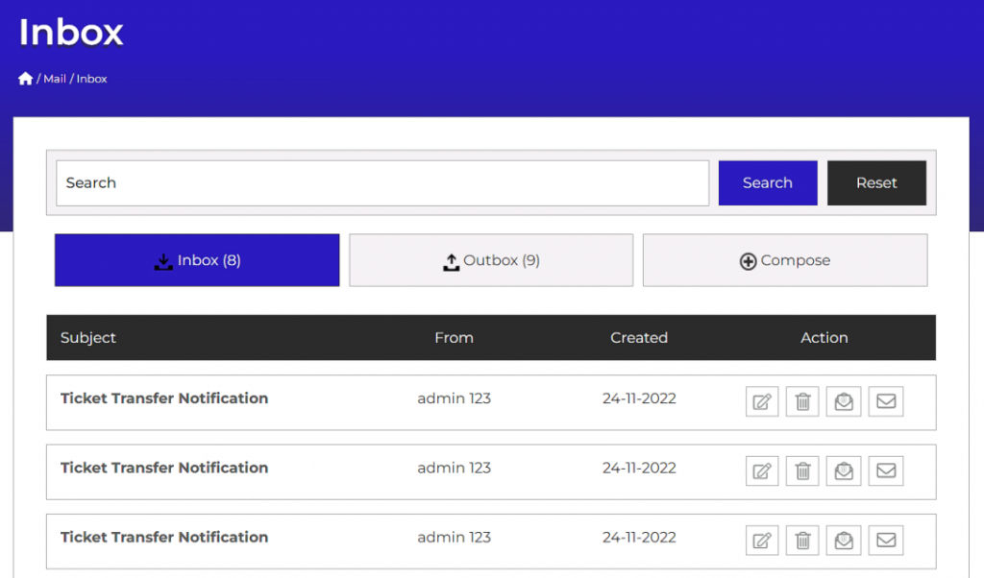Click the home icon in the breadcrumb

coord(25,78)
